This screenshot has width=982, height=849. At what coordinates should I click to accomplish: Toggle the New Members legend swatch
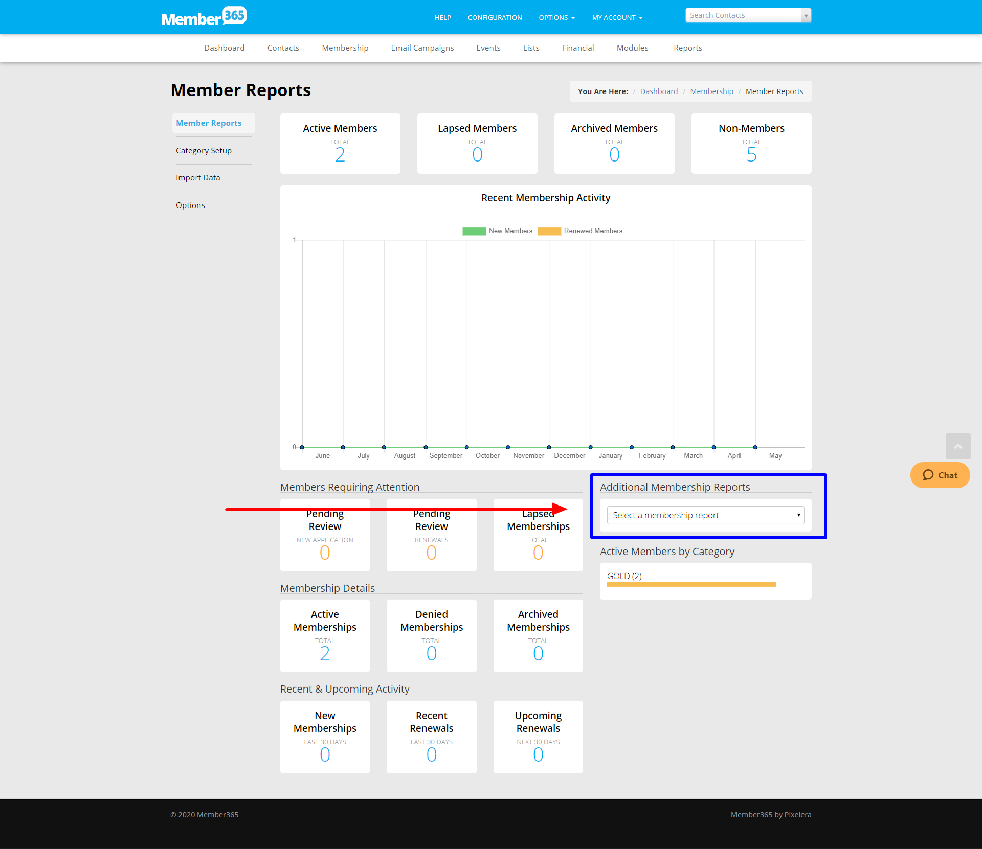coord(474,231)
